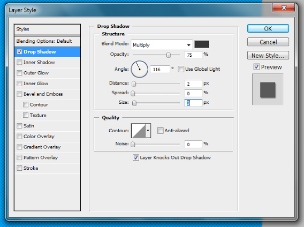Select the Stroke list item label
The image size is (304, 227).
coord(31,168)
